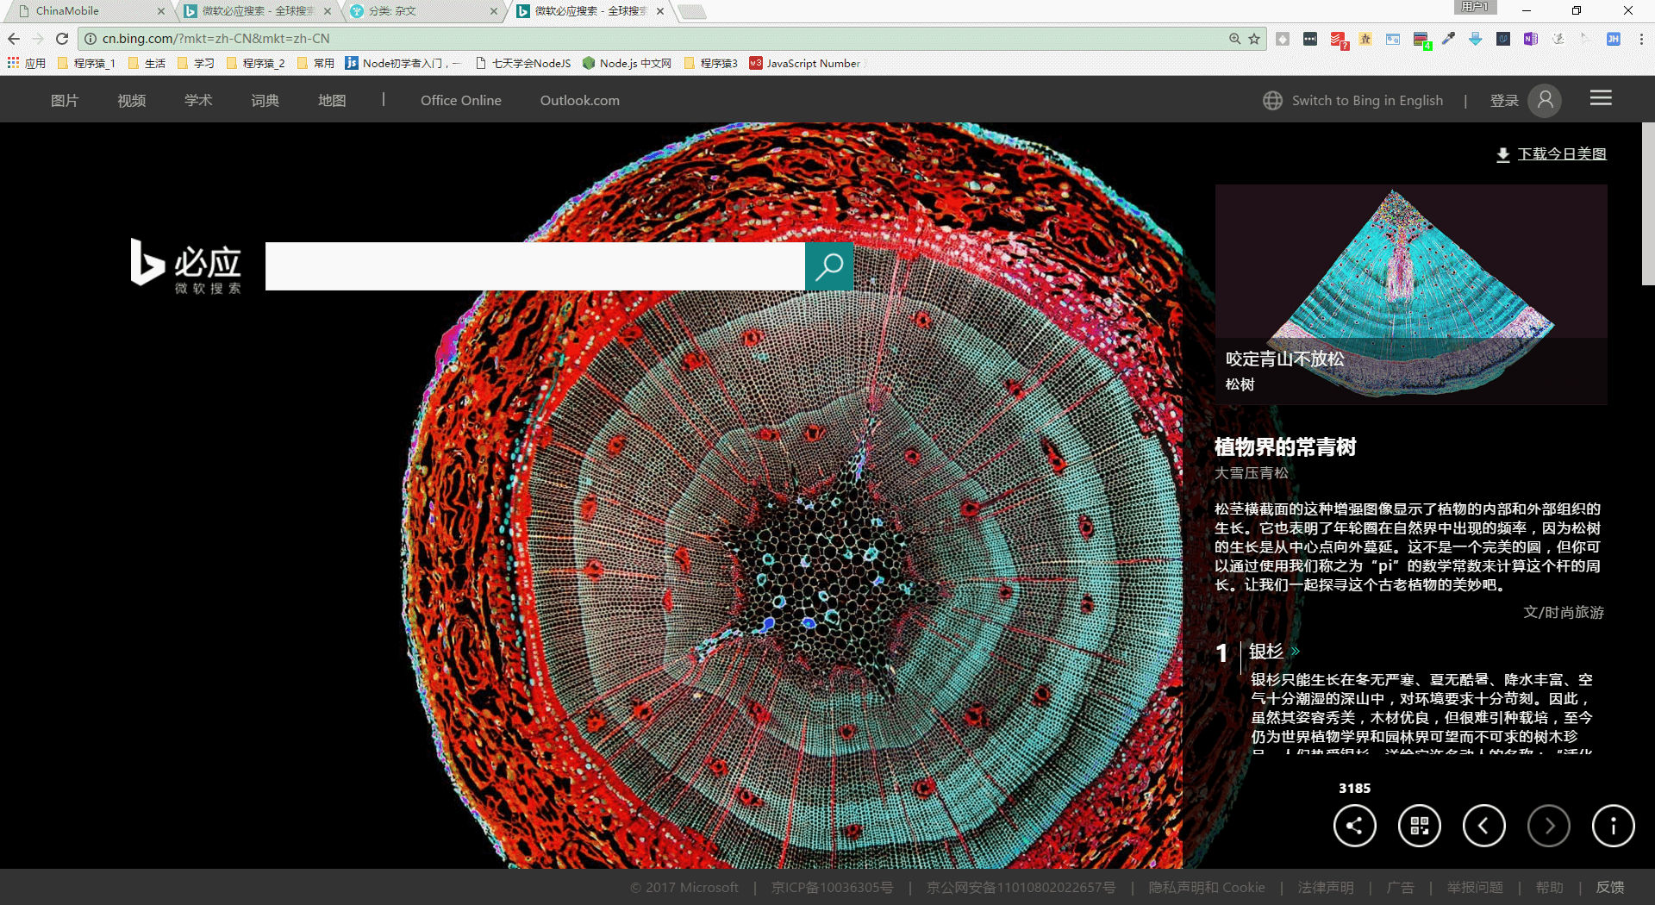Click the zoom magnifier icon in address bar
The image size is (1655, 905).
(x=1234, y=39)
